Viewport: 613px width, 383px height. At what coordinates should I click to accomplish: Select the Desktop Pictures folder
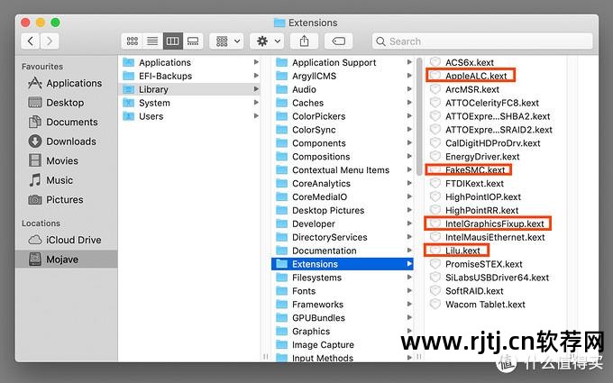pyautogui.click(x=343, y=210)
